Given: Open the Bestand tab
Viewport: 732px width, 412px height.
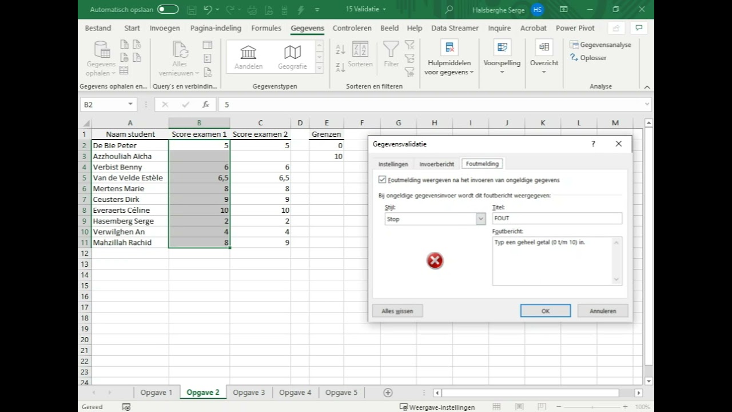Looking at the screenshot, I should point(98,28).
